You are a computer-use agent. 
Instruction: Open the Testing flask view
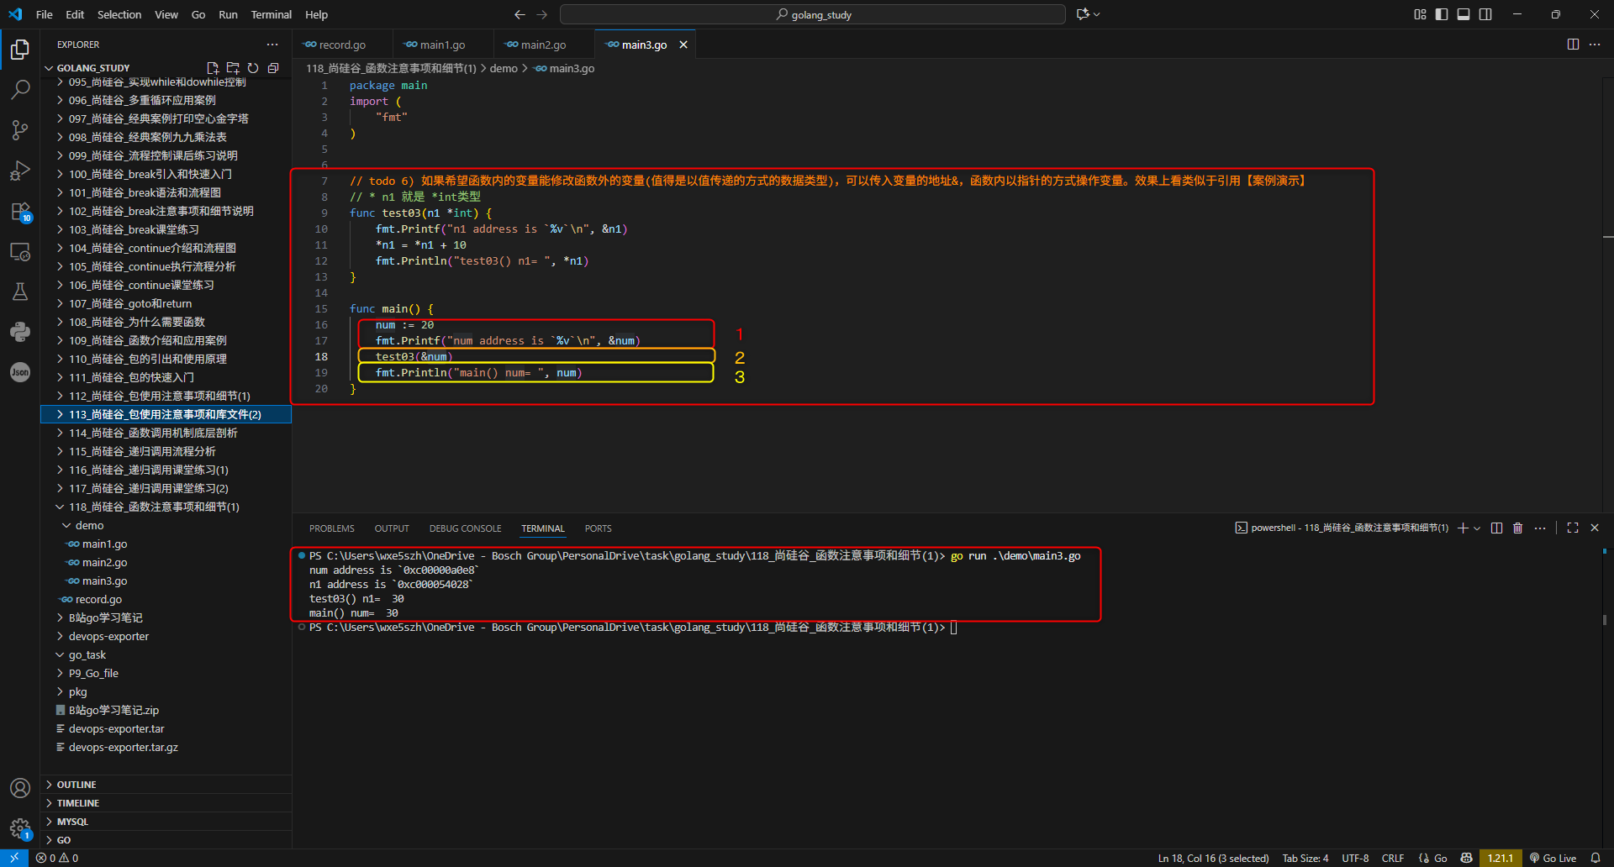tap(20, 292)
